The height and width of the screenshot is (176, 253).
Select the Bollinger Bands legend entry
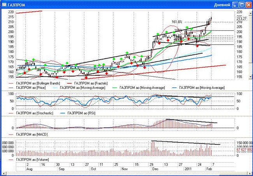34,83
